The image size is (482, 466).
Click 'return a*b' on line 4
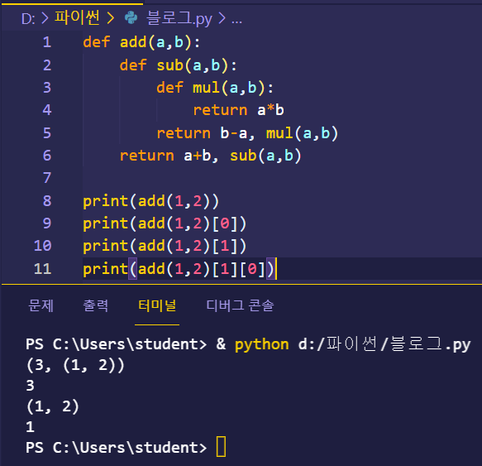coord(239,110)
